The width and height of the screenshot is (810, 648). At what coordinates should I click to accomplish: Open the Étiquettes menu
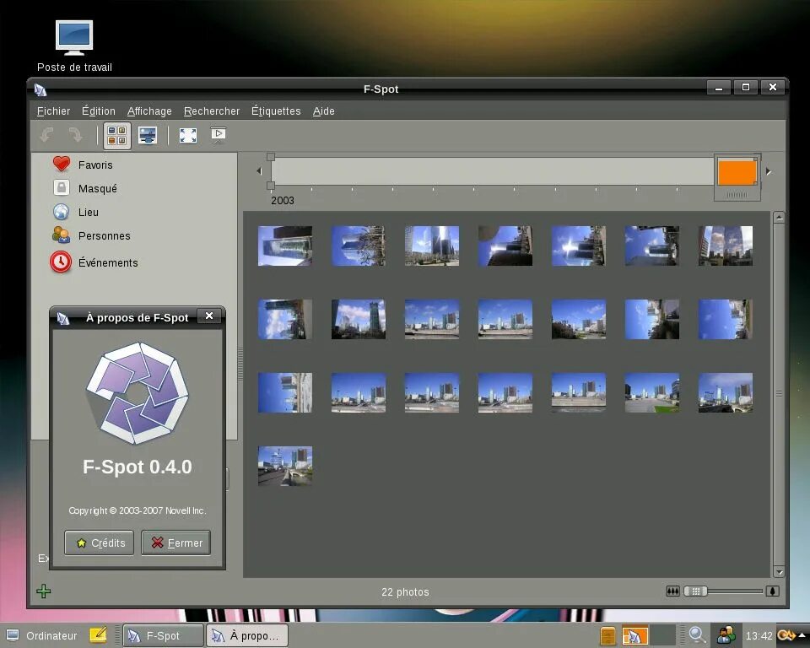point(276,111)
